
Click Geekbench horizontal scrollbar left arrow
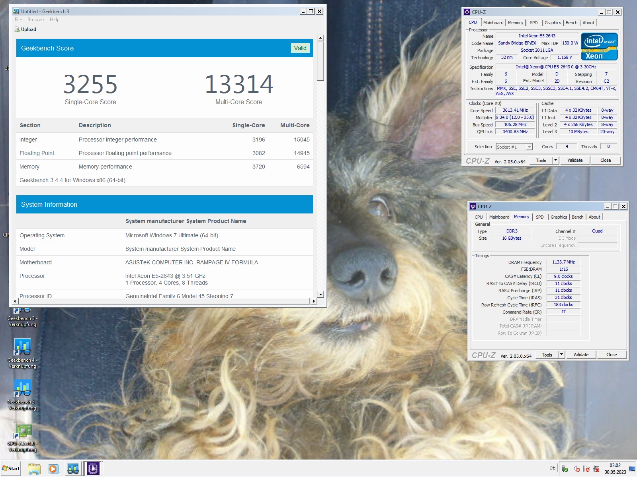coord(15,301)
